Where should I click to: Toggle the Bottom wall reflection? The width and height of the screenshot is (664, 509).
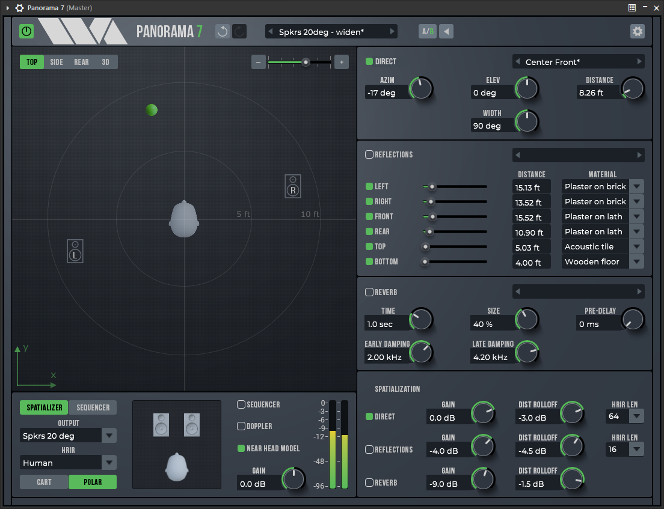369,261
